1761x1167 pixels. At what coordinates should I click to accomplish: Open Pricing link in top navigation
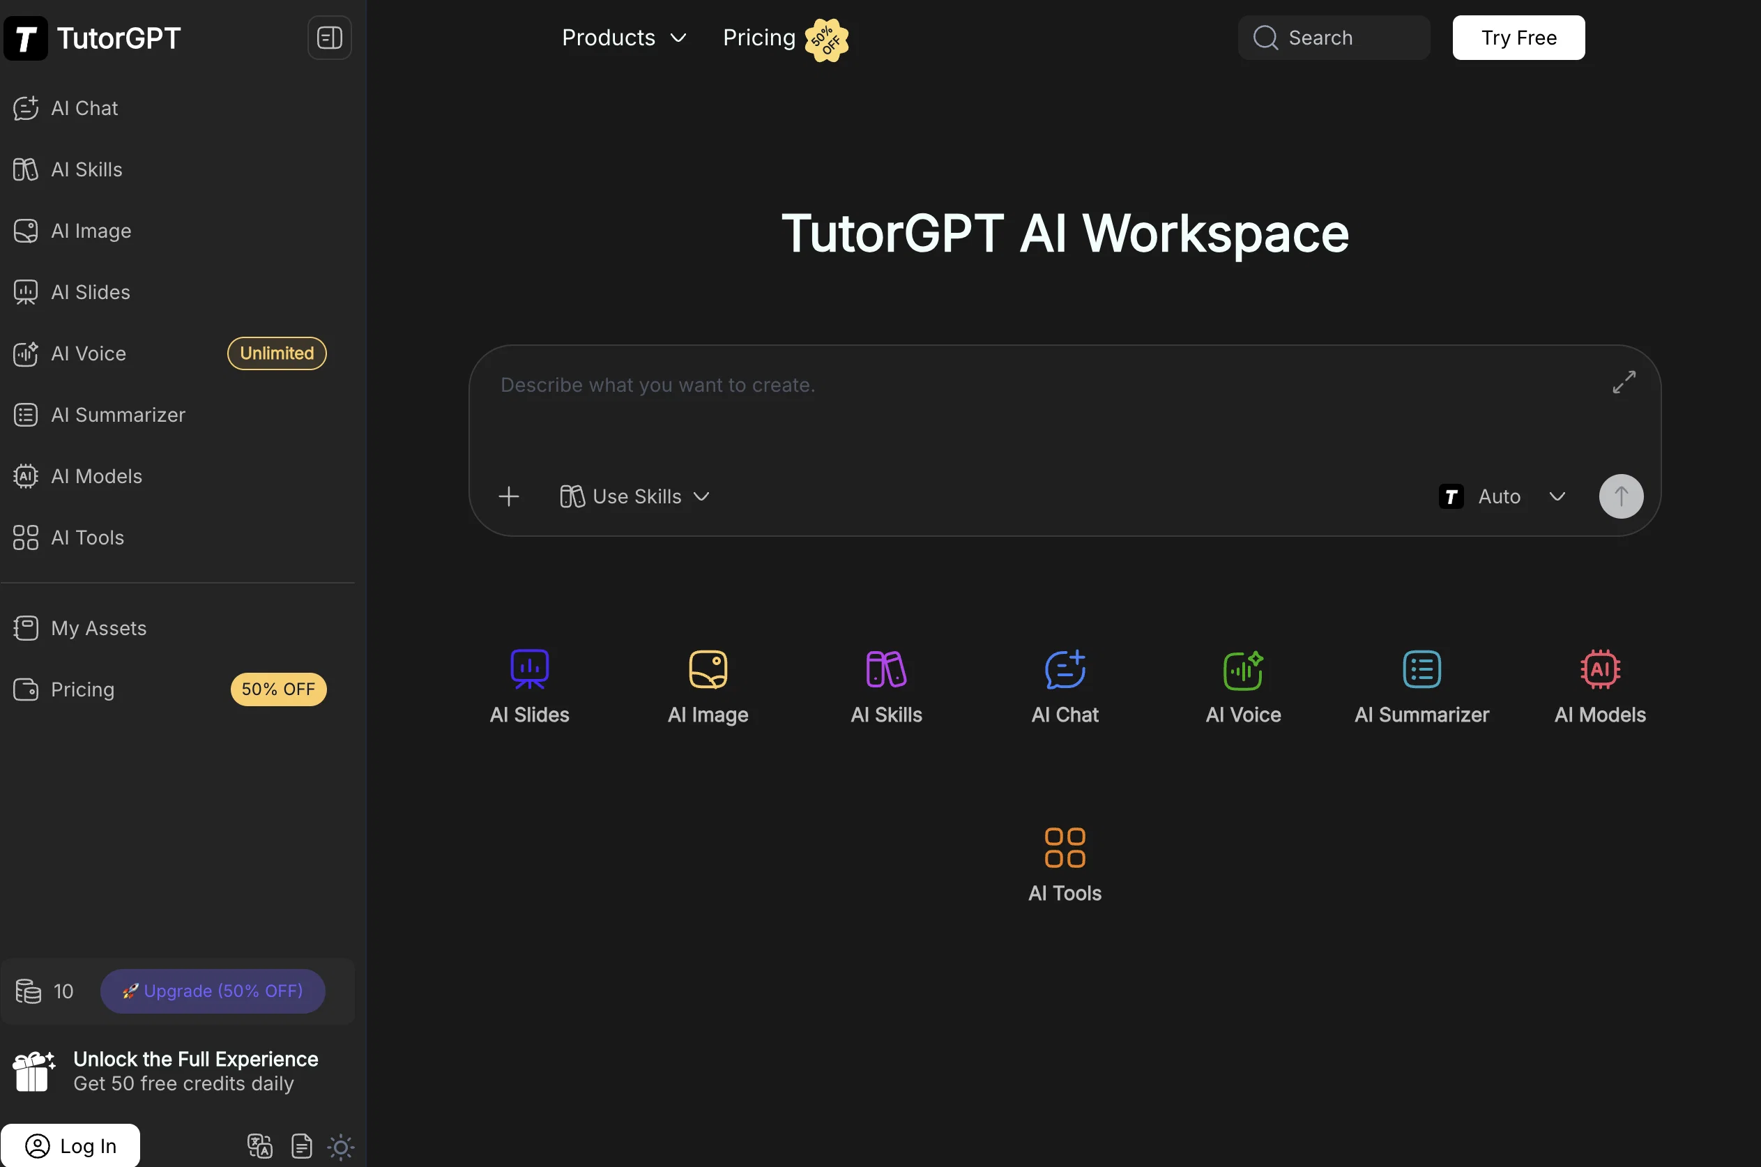tap(759, 38)
